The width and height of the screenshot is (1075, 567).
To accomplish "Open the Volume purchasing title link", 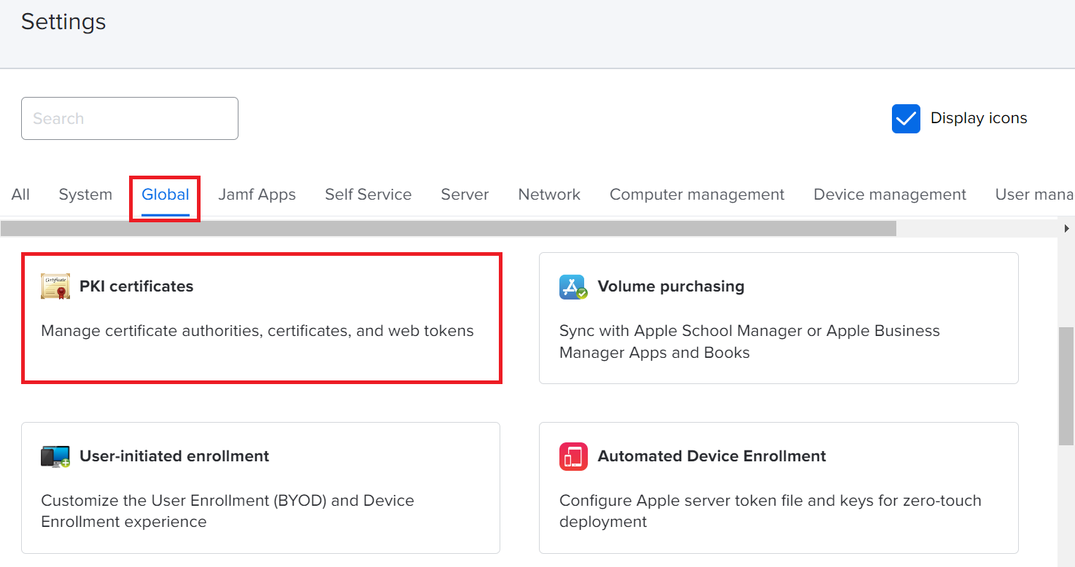I will click(x=671, y=286).
